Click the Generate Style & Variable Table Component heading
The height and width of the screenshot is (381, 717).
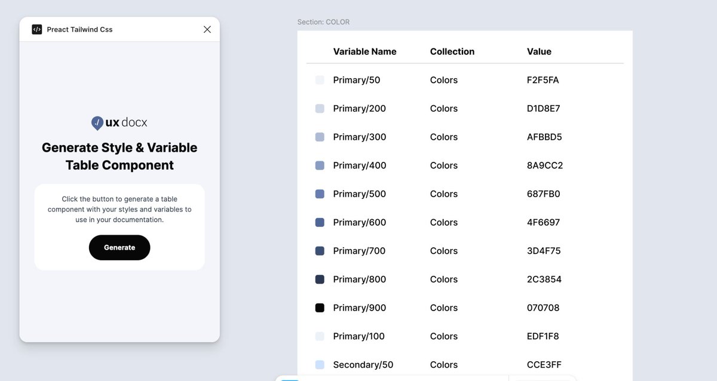click(x=119, y=156)
